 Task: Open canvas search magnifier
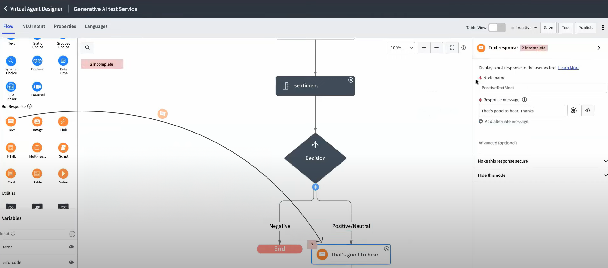coord(87,47)
